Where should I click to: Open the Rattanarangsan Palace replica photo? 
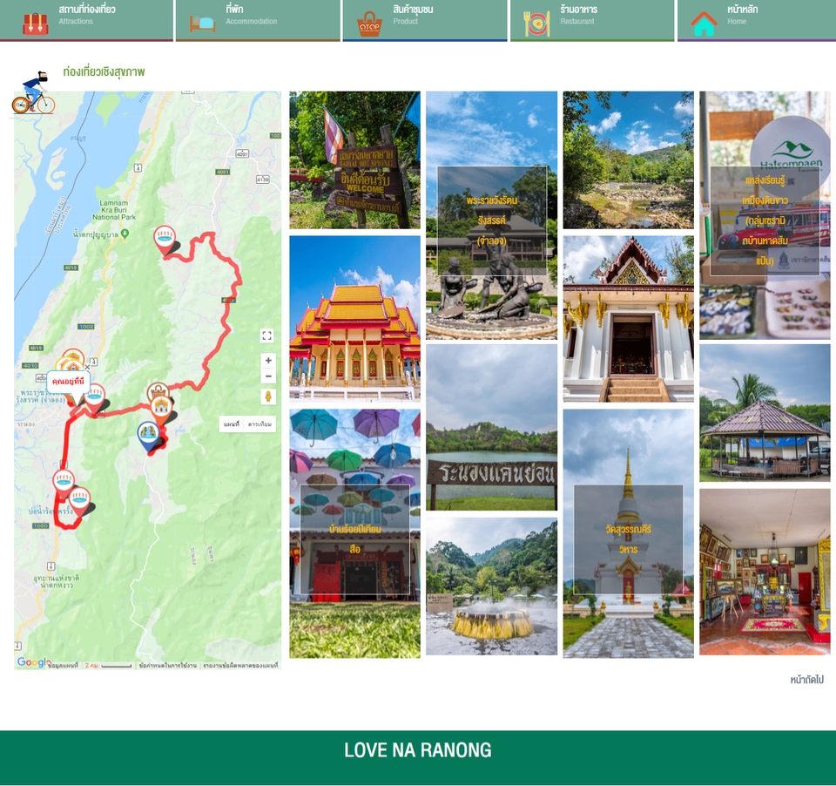tap(491, 215)
